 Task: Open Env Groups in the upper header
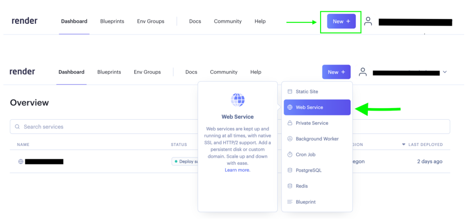tap(151, 21)
